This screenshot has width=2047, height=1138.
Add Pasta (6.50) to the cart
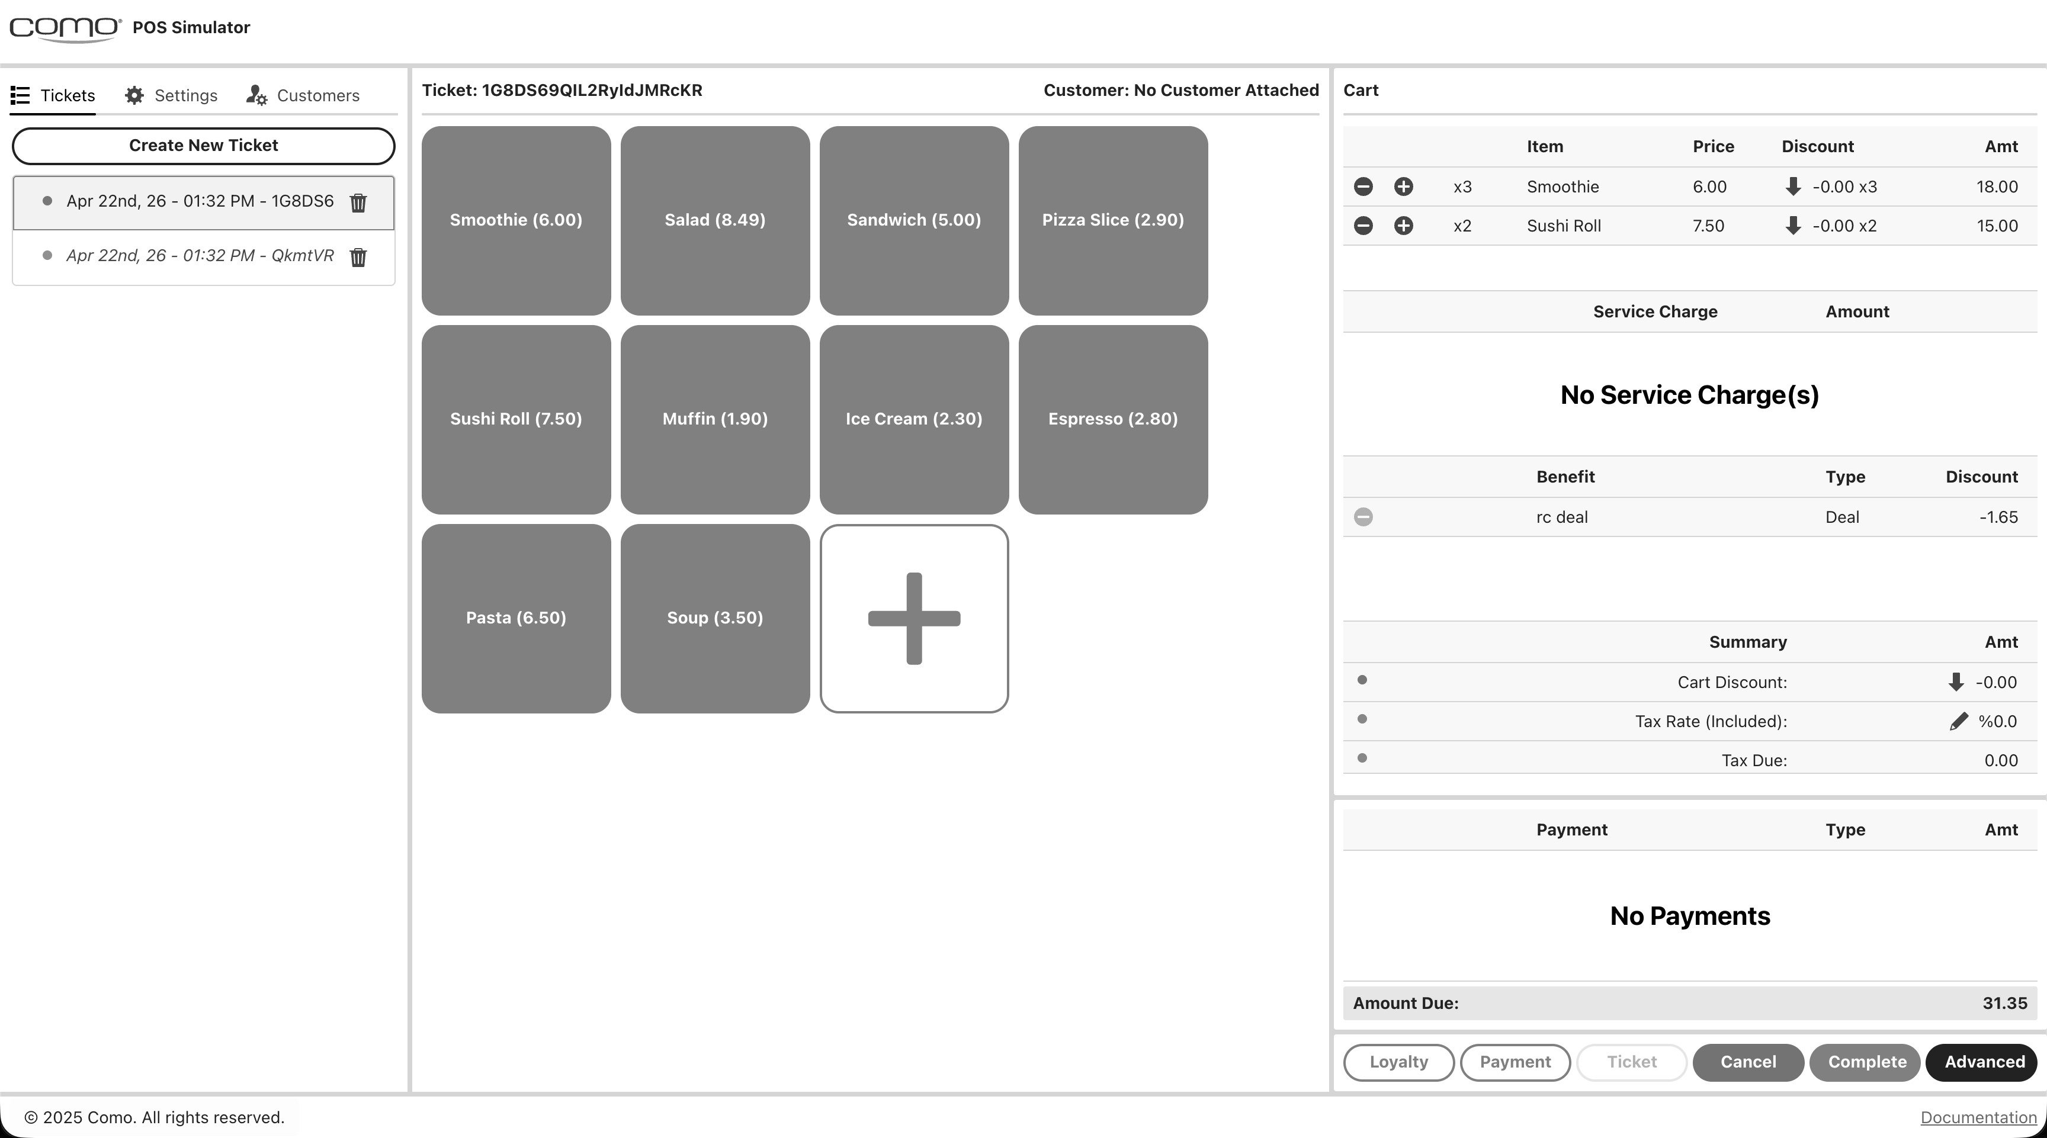(516, 619)
